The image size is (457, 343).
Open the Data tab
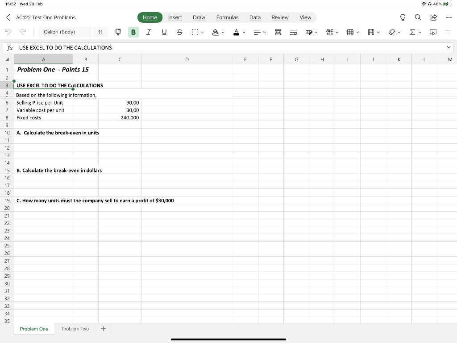coord(255,17)
